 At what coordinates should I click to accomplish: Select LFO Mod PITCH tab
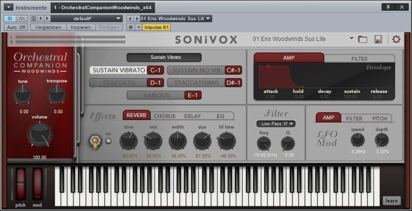(x=379, y=119)
